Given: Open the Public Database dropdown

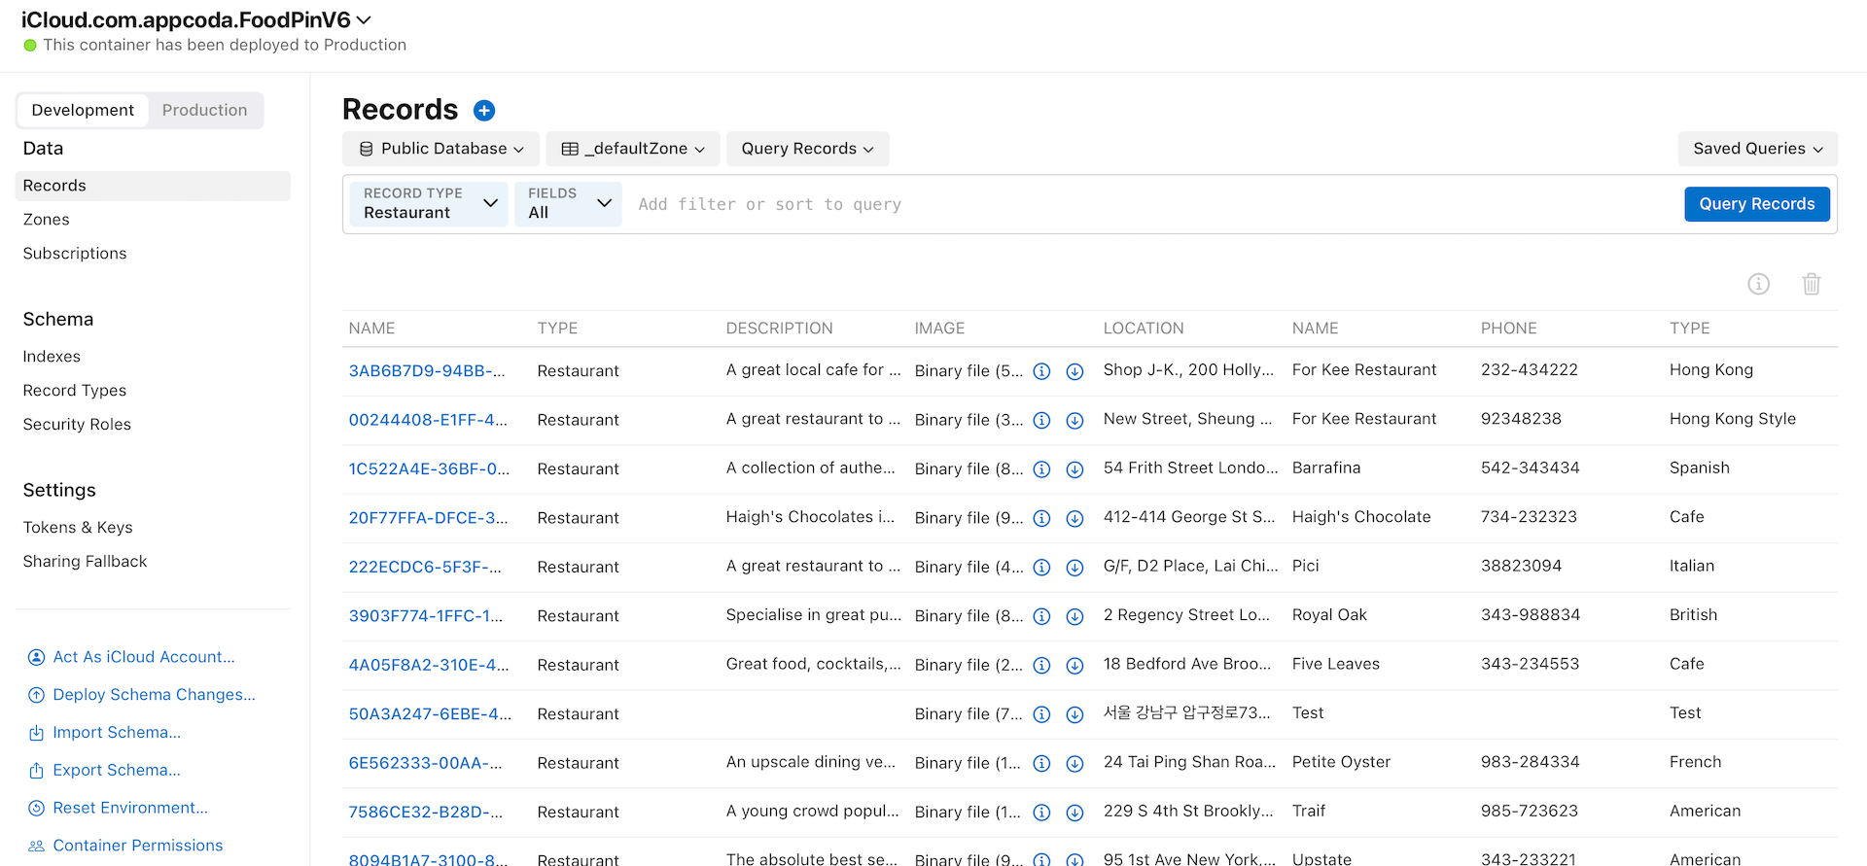Looking at the screenshot, I should 441,149.
